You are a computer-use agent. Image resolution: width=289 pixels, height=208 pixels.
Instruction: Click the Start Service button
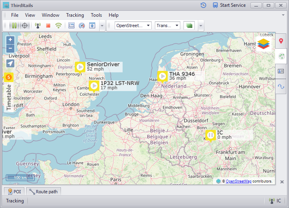pyautogui.click(x=229, y=5)
